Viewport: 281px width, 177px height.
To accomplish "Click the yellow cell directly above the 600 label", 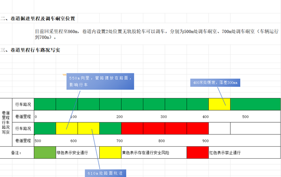I will (67, 128).
